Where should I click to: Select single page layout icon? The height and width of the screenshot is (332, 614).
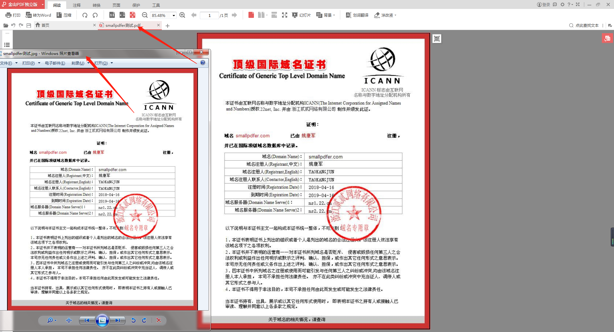pyautogui.click(x=251, y=15)
